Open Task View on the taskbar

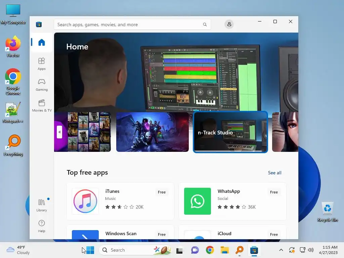tap(179, 250)
